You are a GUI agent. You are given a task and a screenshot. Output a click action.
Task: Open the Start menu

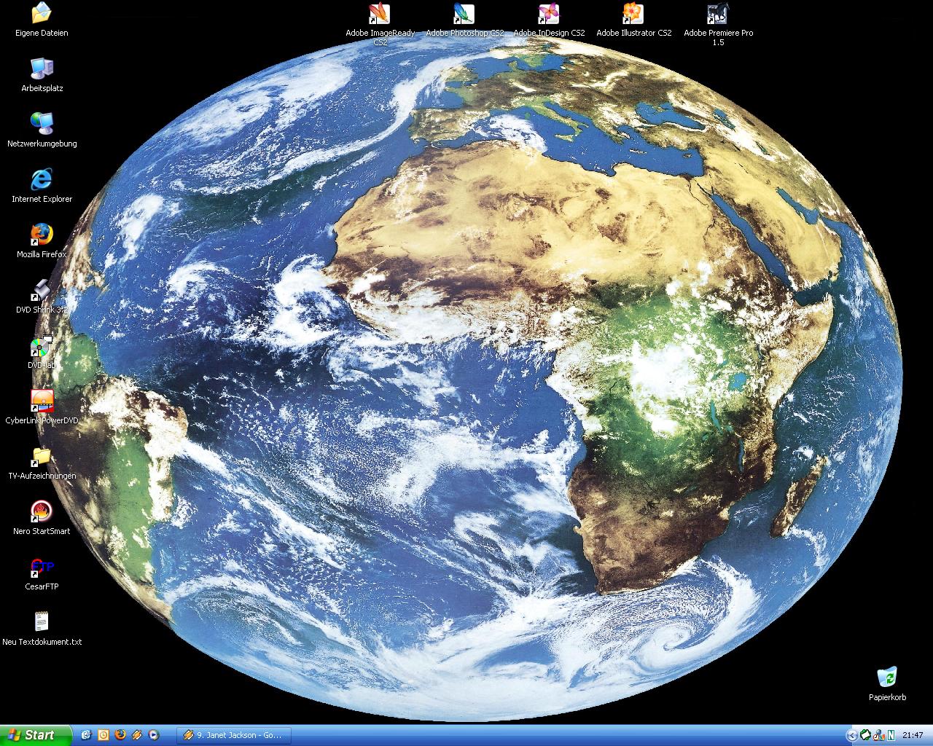[35, 735]
